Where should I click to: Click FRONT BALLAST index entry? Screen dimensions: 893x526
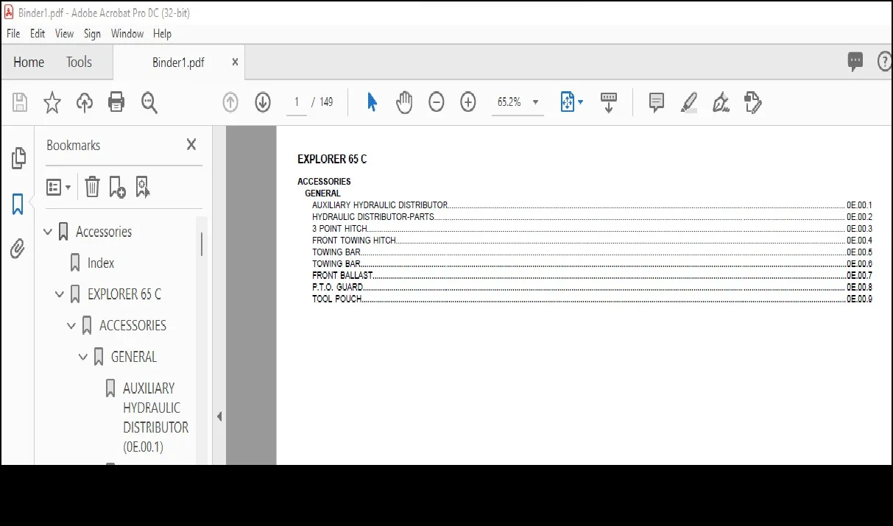pyautogui.click(x=342, y=275)
